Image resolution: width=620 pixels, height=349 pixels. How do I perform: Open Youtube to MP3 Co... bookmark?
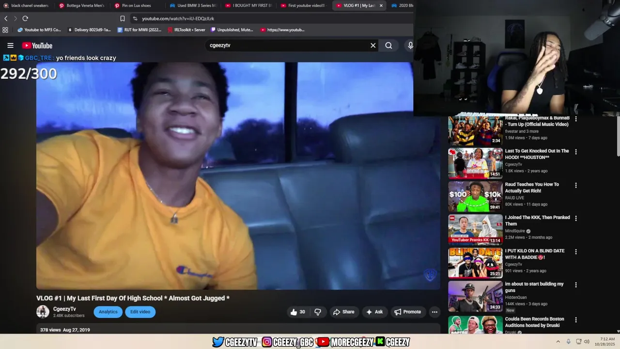coord(39,30)
